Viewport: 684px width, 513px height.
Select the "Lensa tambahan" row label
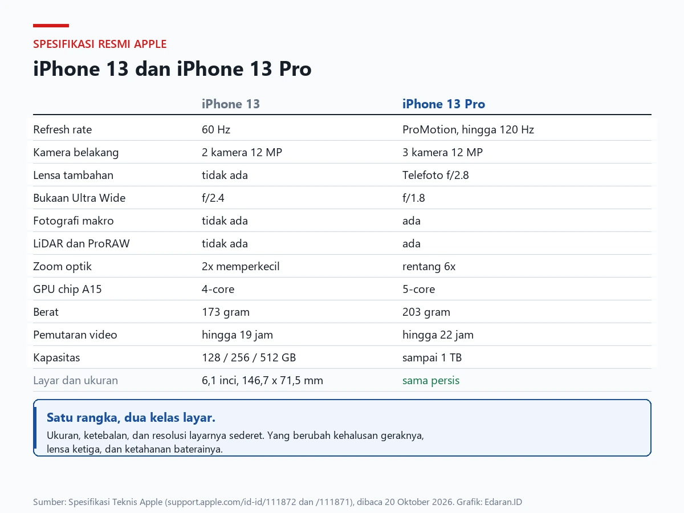coord(73,175)
